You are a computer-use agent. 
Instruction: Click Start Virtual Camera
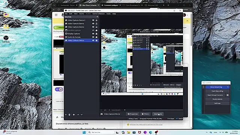point(215,95)
